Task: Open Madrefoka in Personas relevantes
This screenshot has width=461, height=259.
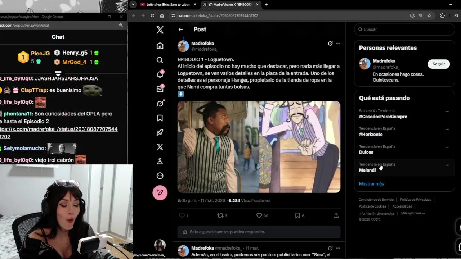Action: point(384,61)
